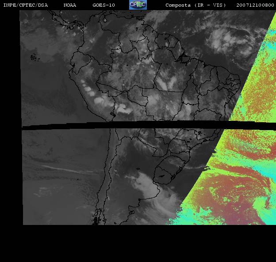
Task: Click the '200712100800' timestamp text
Action: [x=255, y=5]
